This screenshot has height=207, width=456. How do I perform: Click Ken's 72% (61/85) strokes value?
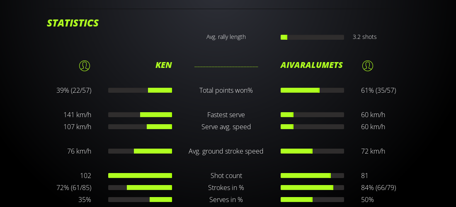click(74, 188)
